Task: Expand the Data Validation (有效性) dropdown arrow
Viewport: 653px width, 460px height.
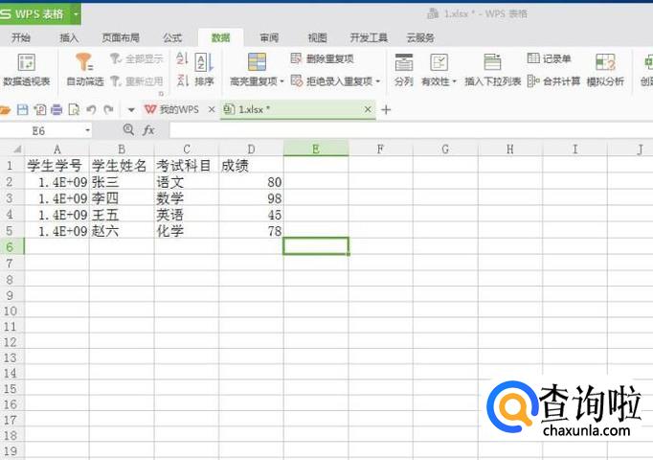Action: [455, 81]
